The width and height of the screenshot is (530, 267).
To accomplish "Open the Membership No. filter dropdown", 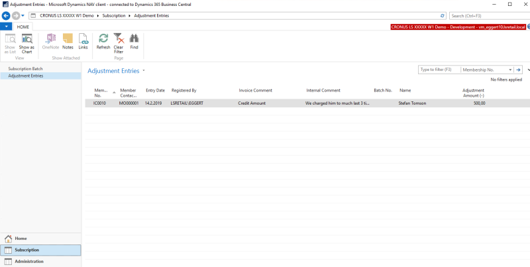I will click(510, 70).
